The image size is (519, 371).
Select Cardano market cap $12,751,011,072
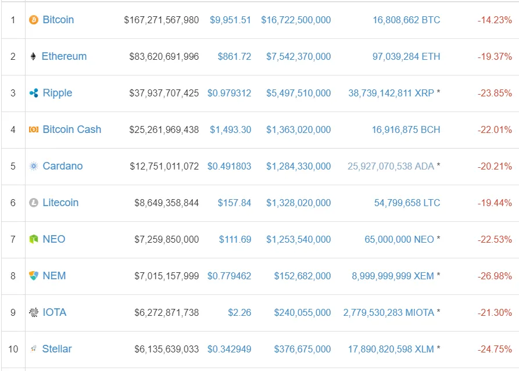164,166
